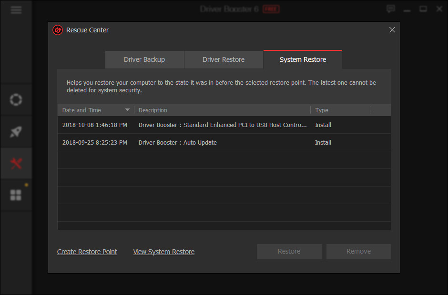Switch to the Driver Backup tab
448x295 pixels.
coord(144,59)
